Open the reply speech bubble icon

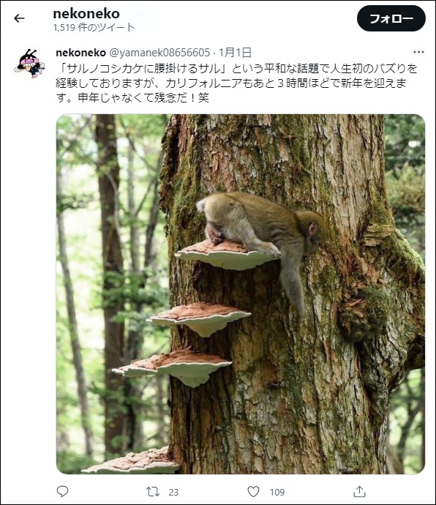pyautogui.click(x=62, y=492)
